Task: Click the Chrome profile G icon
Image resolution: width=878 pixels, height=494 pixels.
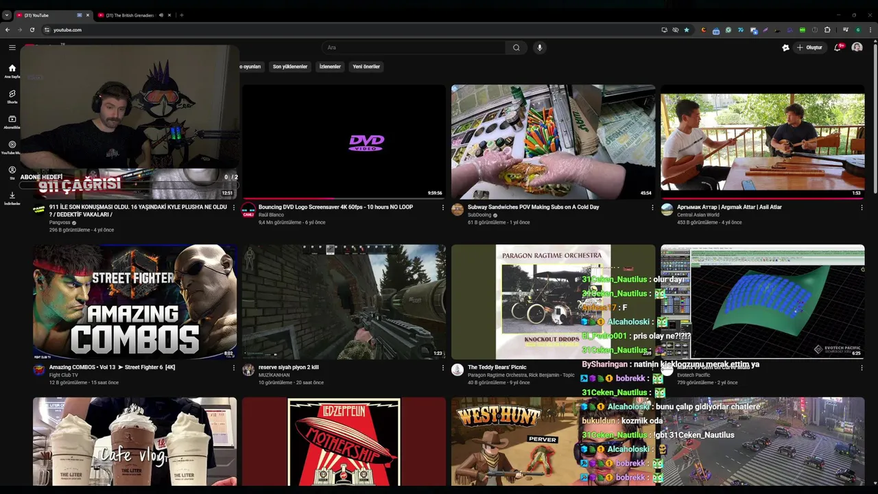Action: pos(858,30)
